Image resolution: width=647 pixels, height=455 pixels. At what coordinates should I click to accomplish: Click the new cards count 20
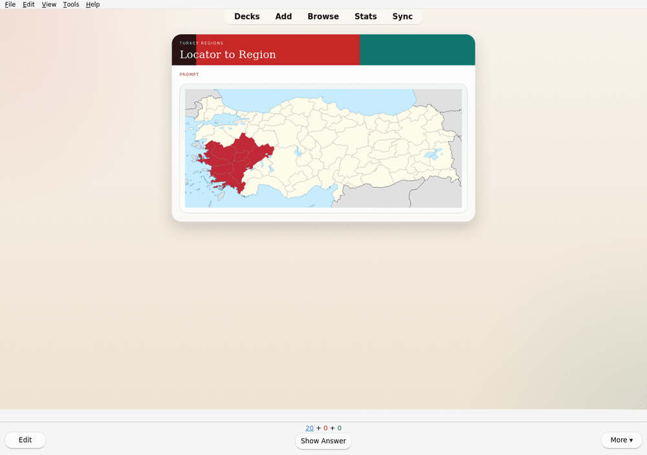coord(309,428)
